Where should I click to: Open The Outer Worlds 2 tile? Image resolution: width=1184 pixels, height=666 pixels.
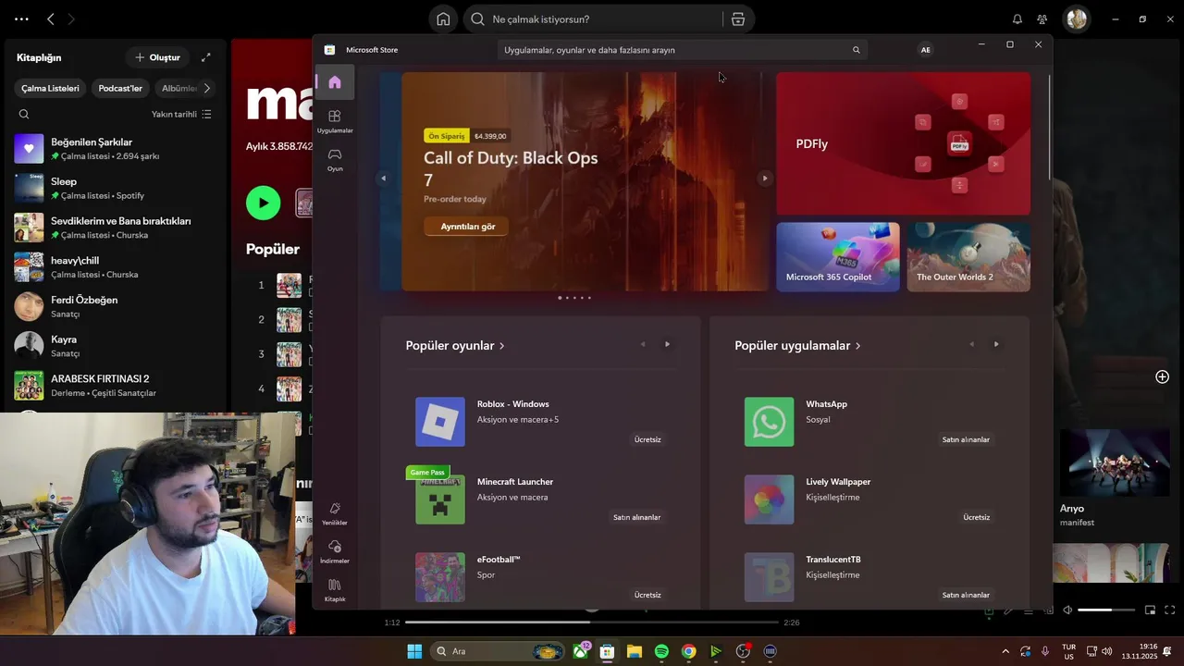tap(968, 257)
